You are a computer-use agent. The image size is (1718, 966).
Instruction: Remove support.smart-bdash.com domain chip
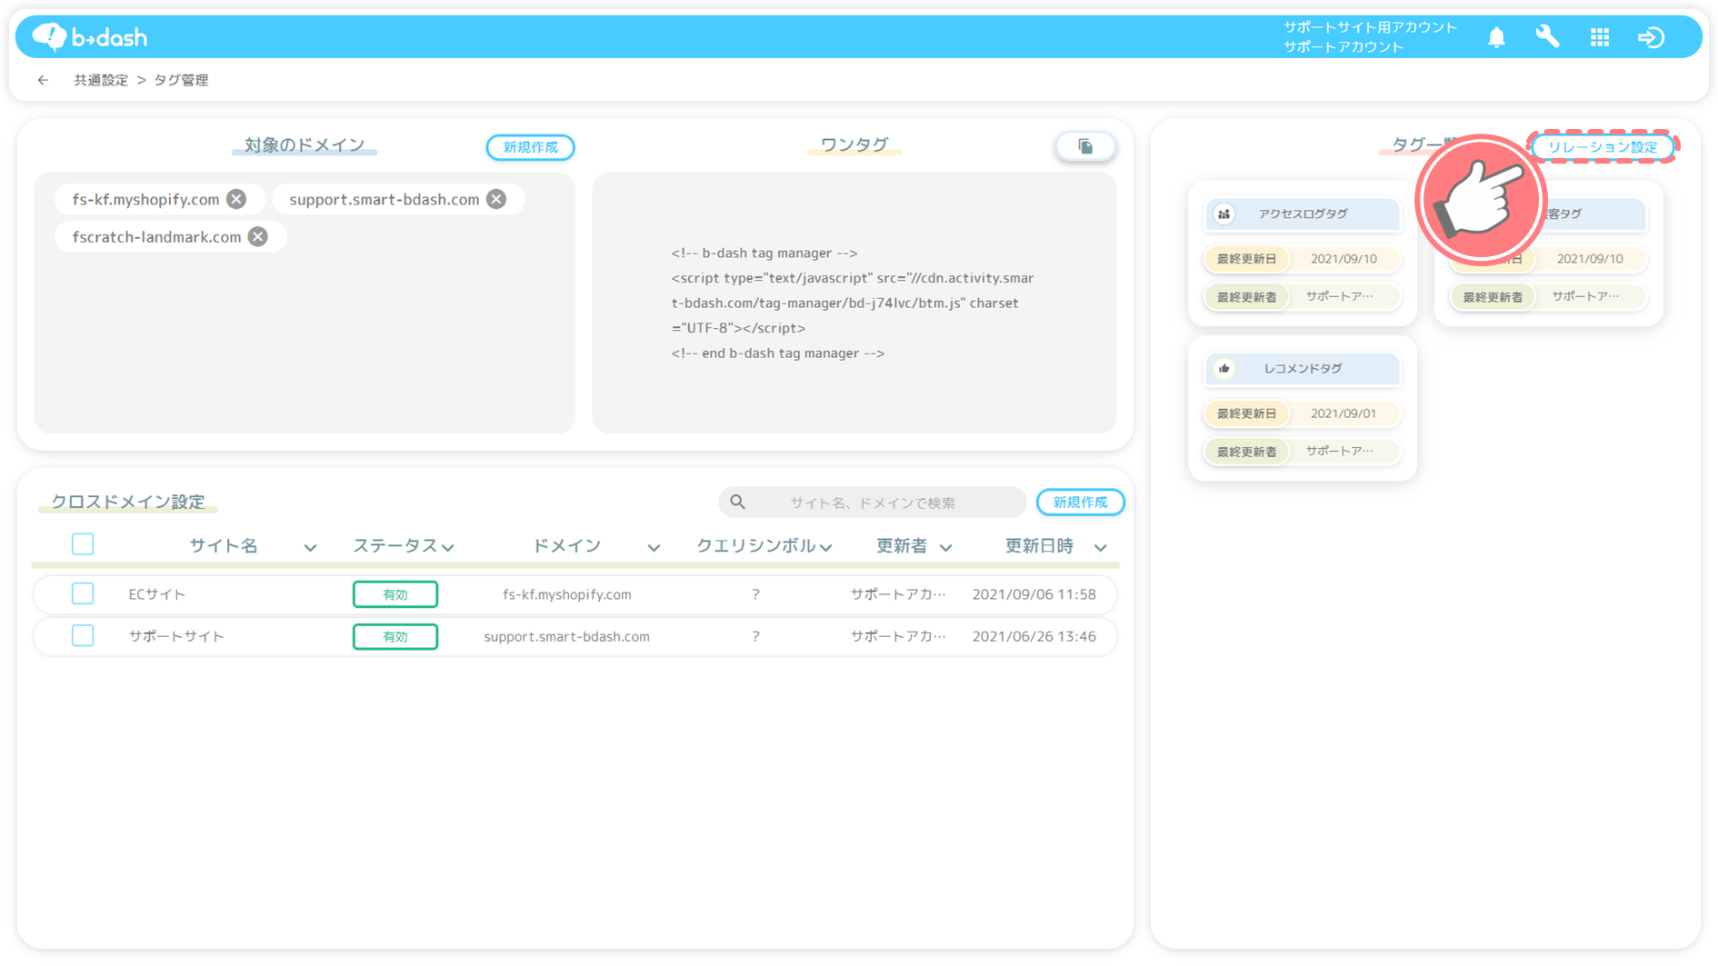(x=496, y=199)
